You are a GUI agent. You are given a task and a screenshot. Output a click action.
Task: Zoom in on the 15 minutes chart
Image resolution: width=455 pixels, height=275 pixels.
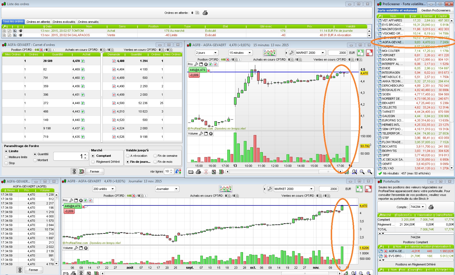coord(370,172)
